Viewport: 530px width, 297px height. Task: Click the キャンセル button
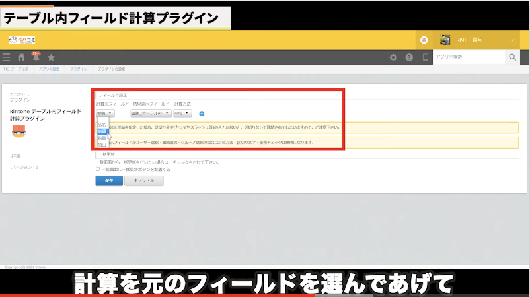click(143, 180)
